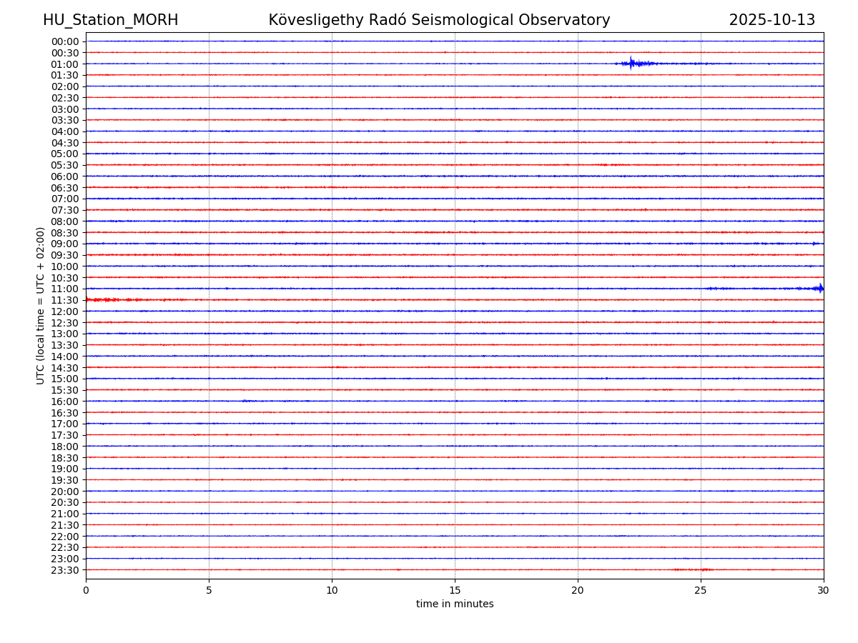Click the 00:00 row time label
Screen dimensions: 858x643
point(65,41)
